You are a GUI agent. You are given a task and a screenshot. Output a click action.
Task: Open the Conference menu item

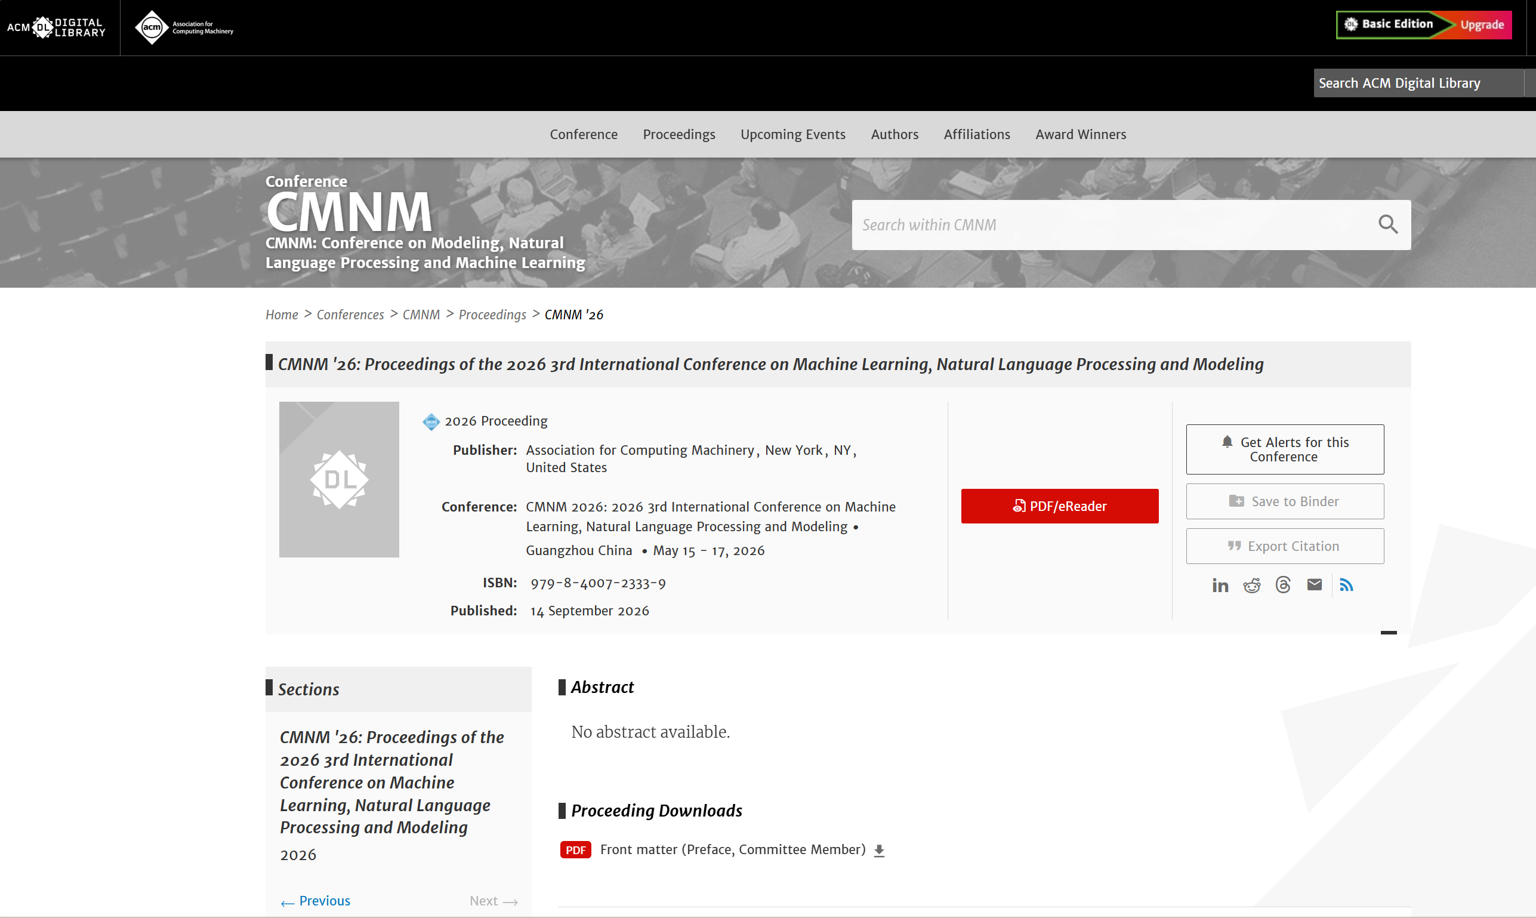pyautogui.click(x=584, y=134)
